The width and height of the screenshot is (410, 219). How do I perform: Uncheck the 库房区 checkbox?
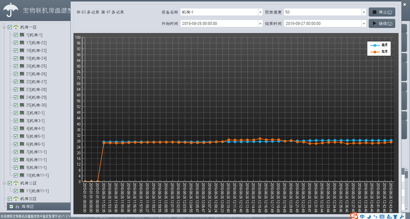pos(11,207)
